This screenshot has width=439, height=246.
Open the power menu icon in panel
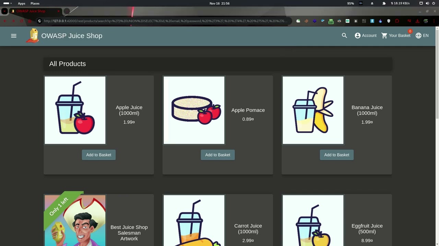[x=434, y=3]
